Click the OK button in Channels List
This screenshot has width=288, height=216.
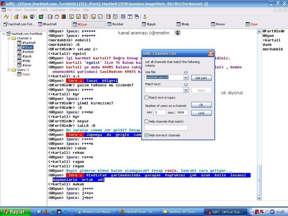201,105
